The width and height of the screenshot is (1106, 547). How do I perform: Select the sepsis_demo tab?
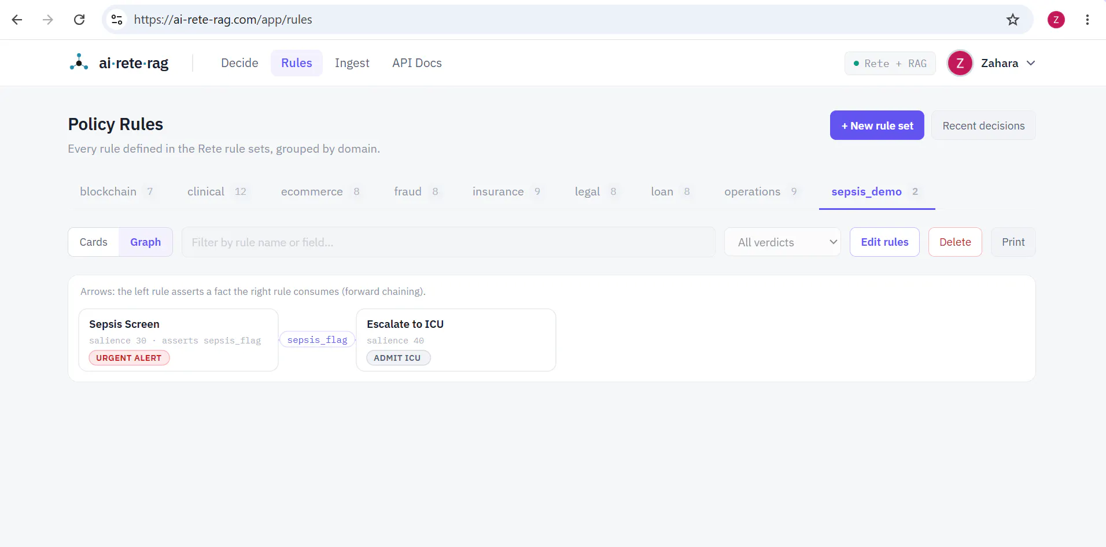tap(876, 191)
